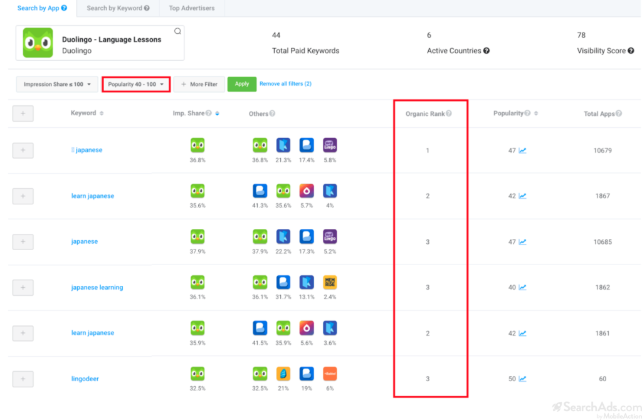This screenshot has width=642, height=420.
Task: Click popularity trend icon for japanese learning
Action: click(x=522, y=287)
